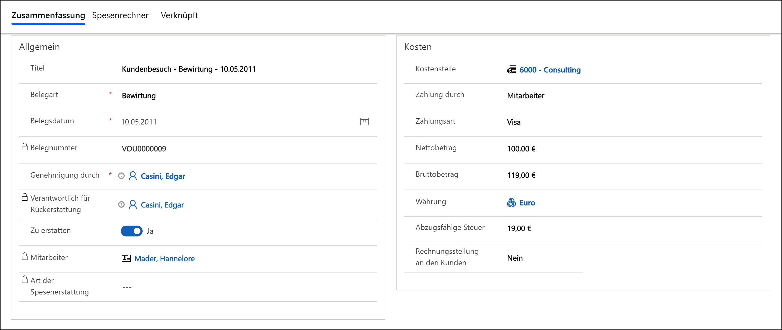Click the currency icon next to Euro
Image resolution: width=782 pixels, height=330 pixels.
pyautogui.click(x=511, y=202)
